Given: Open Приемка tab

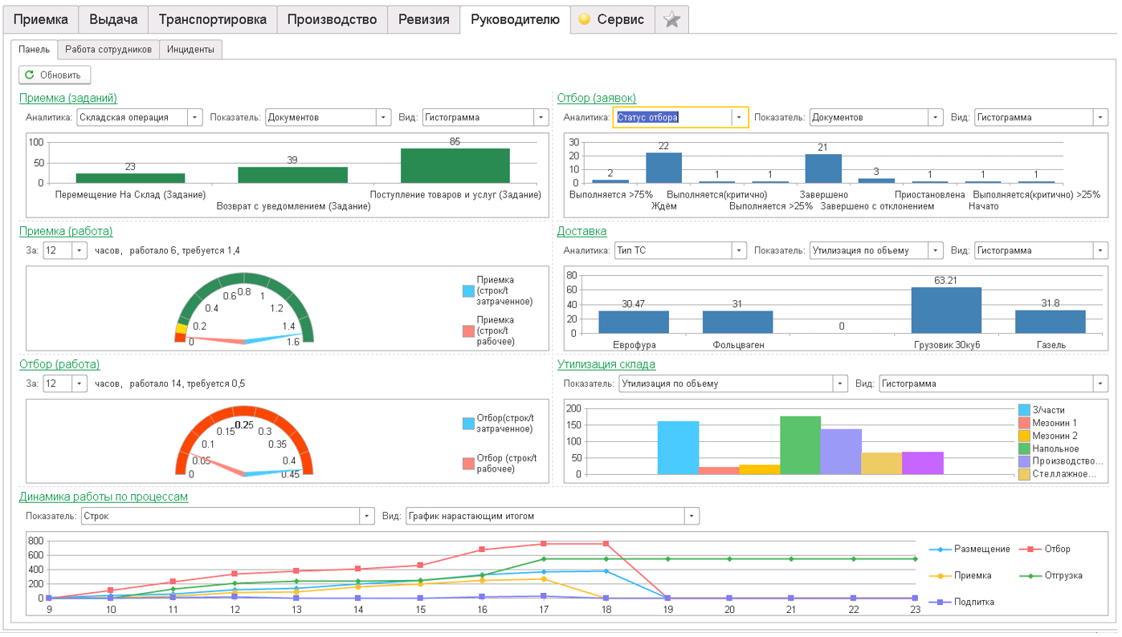Looking at the screenshot, I should click(x=41, y=20).
